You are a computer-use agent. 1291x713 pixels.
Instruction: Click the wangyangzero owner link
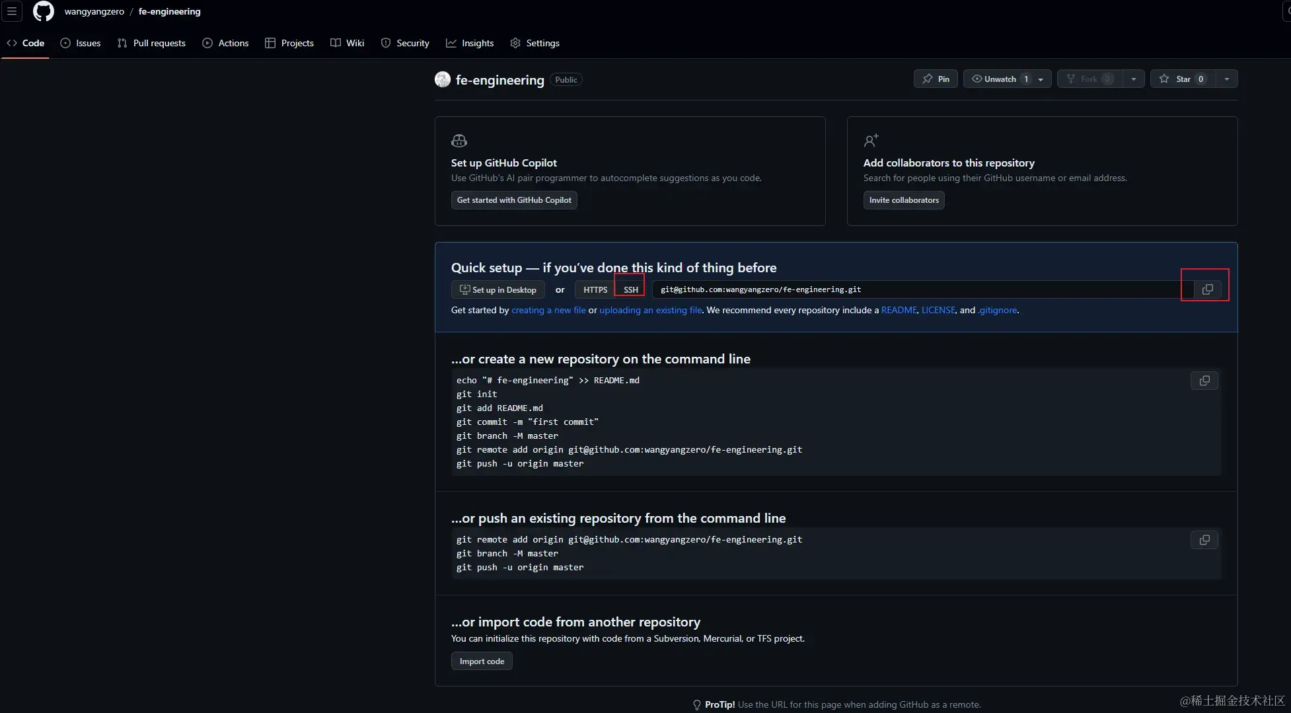[x=94, y=11]
